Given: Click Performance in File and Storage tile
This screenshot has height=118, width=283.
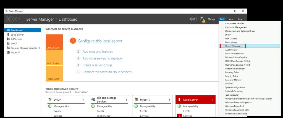Looking at the screenshot, I should point(104,116).
